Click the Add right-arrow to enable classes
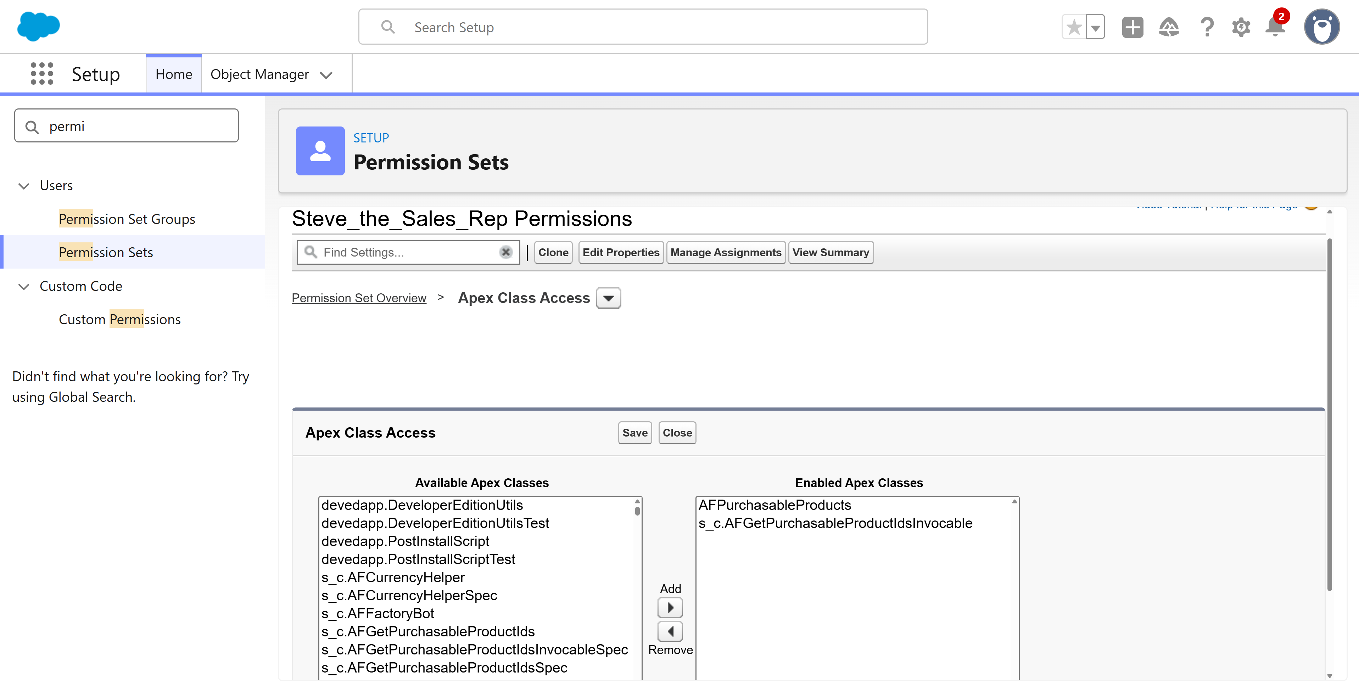Image resolution: width=1359 pixels, height=692 pixels. [670, 608]
